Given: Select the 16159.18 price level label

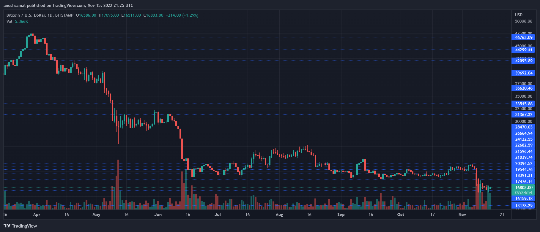Looking at the screenshot, I should click(523, 198).
